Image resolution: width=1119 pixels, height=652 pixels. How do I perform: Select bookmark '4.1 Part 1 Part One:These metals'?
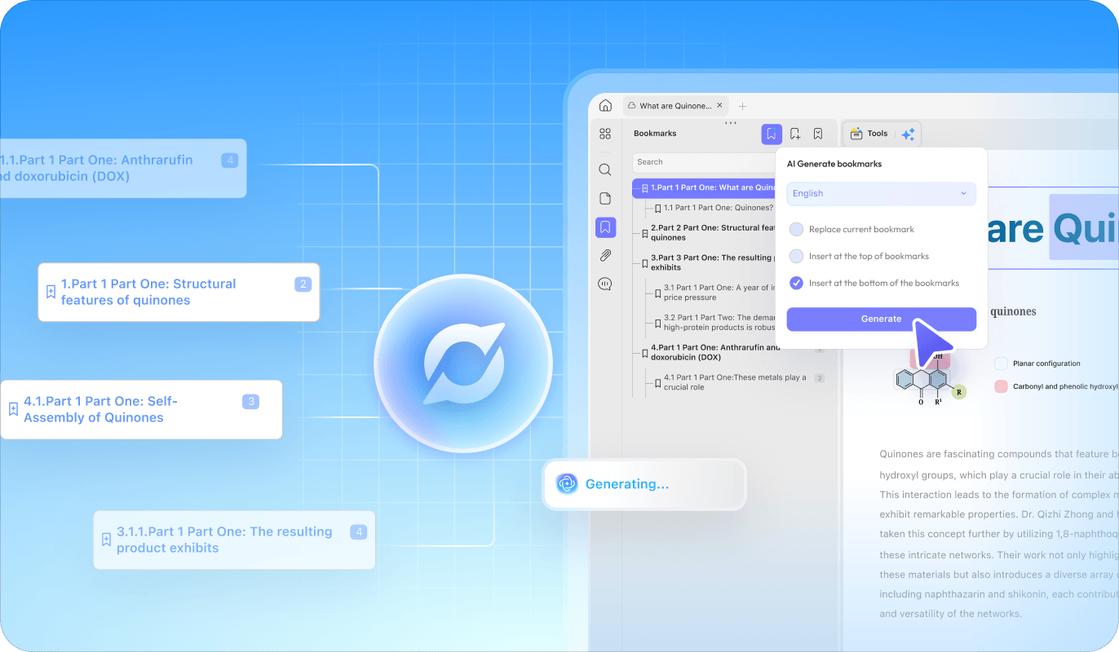[x=732, y=382]
